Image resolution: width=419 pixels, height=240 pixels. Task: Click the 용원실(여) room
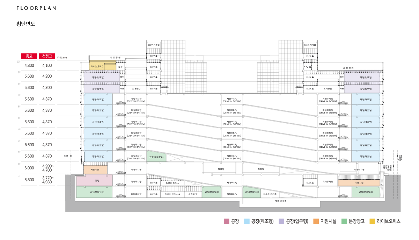(193, 194)
